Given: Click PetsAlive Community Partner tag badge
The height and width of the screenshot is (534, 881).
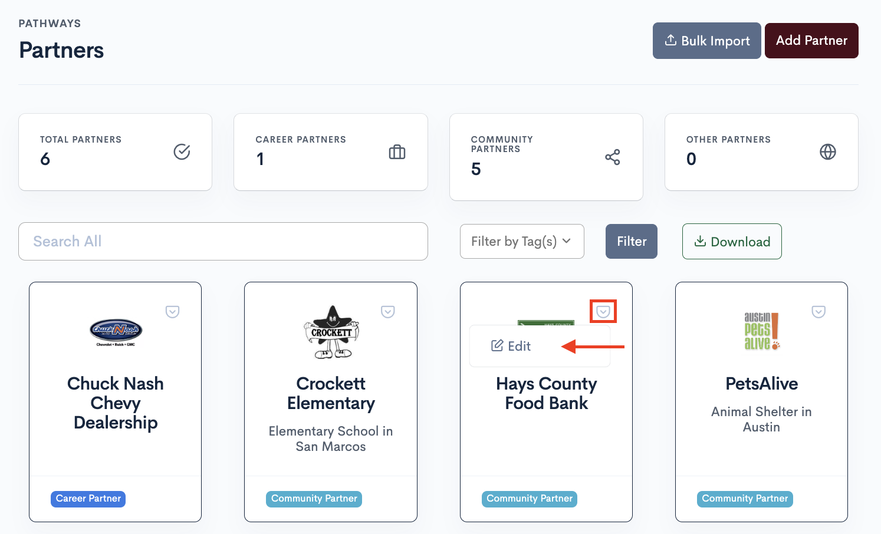Looking at the screenshot, I should pos(744,499).
